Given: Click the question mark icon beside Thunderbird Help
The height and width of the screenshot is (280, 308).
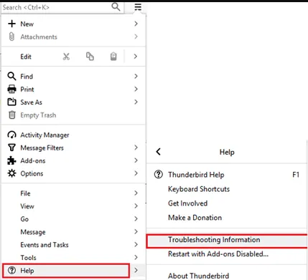Looking at the screenshot, I should click(x=158, y=175).
